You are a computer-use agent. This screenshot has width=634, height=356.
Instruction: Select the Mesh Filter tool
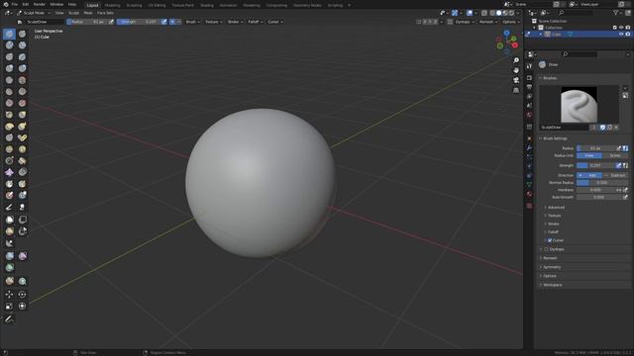point(9,256)
